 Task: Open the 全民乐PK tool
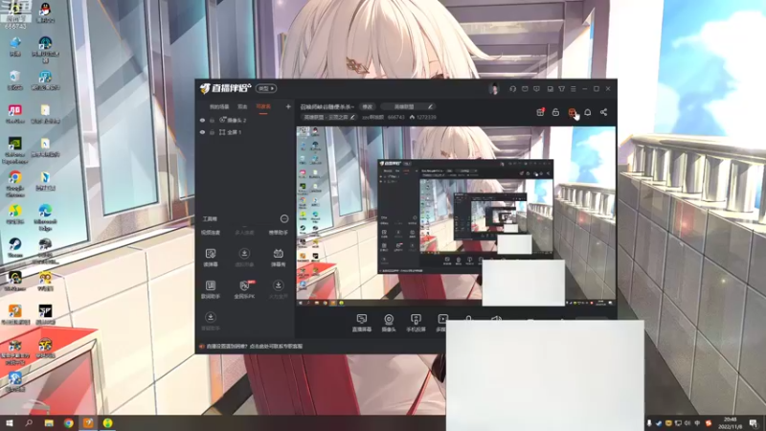pyautogui.click(x=244, y=289)
